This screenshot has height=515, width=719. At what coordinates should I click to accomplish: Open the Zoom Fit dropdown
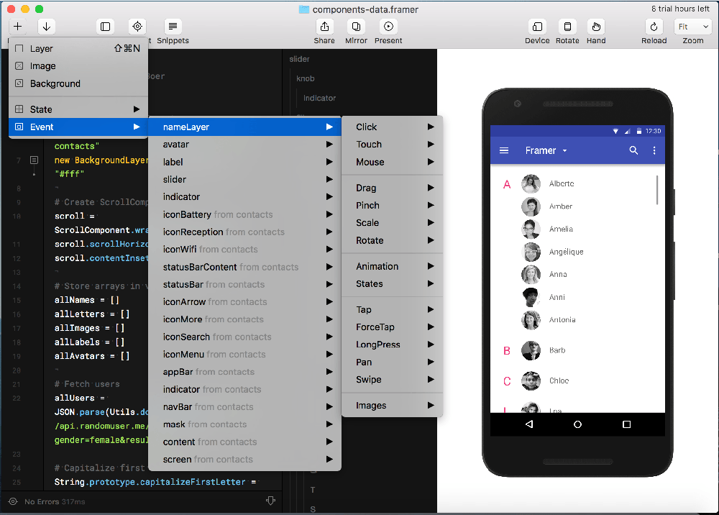[x=692, y=27]
